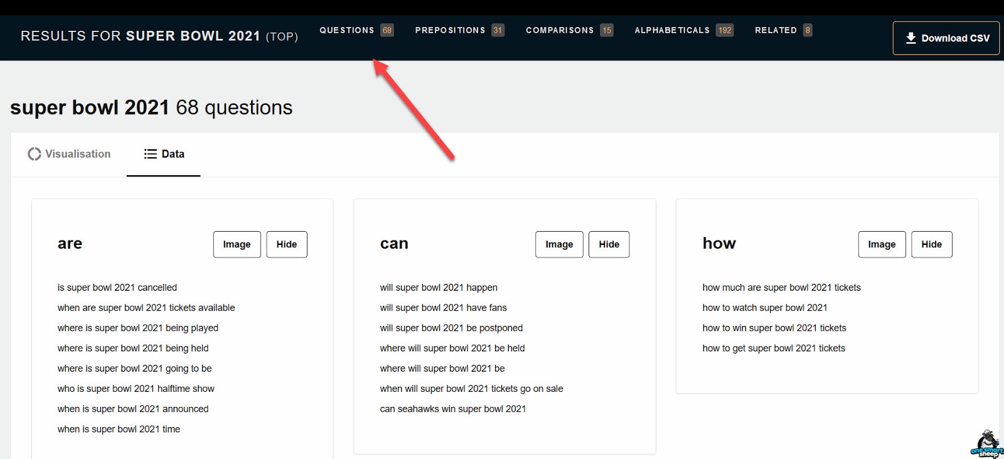The image size is (1004, 459).
Task: Open 'when is super bowl 2021 time'
Action: [119, 429]
